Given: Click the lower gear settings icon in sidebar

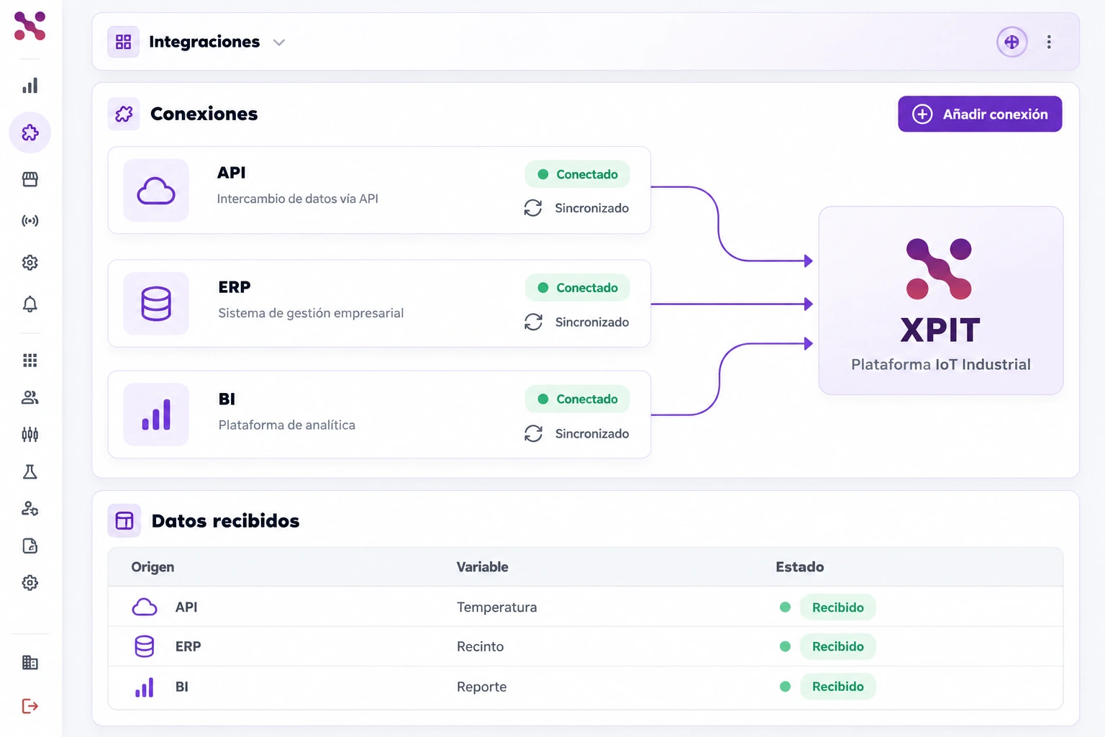Looking at the screenshot, I should tap(29, 583).
